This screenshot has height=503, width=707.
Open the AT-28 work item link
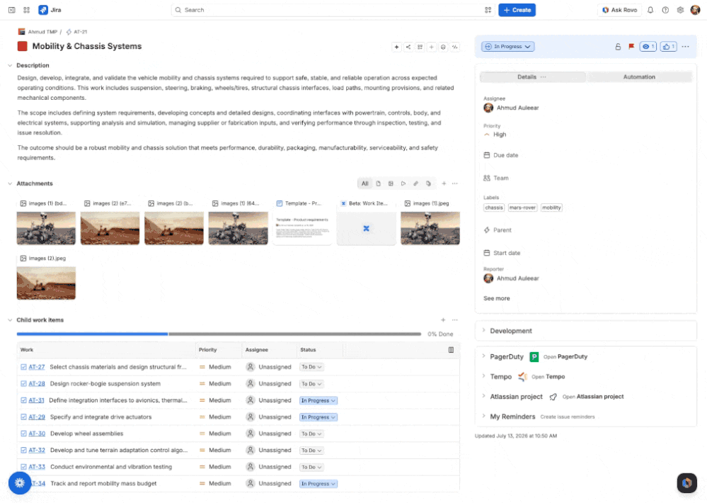[x=37, y=384]
